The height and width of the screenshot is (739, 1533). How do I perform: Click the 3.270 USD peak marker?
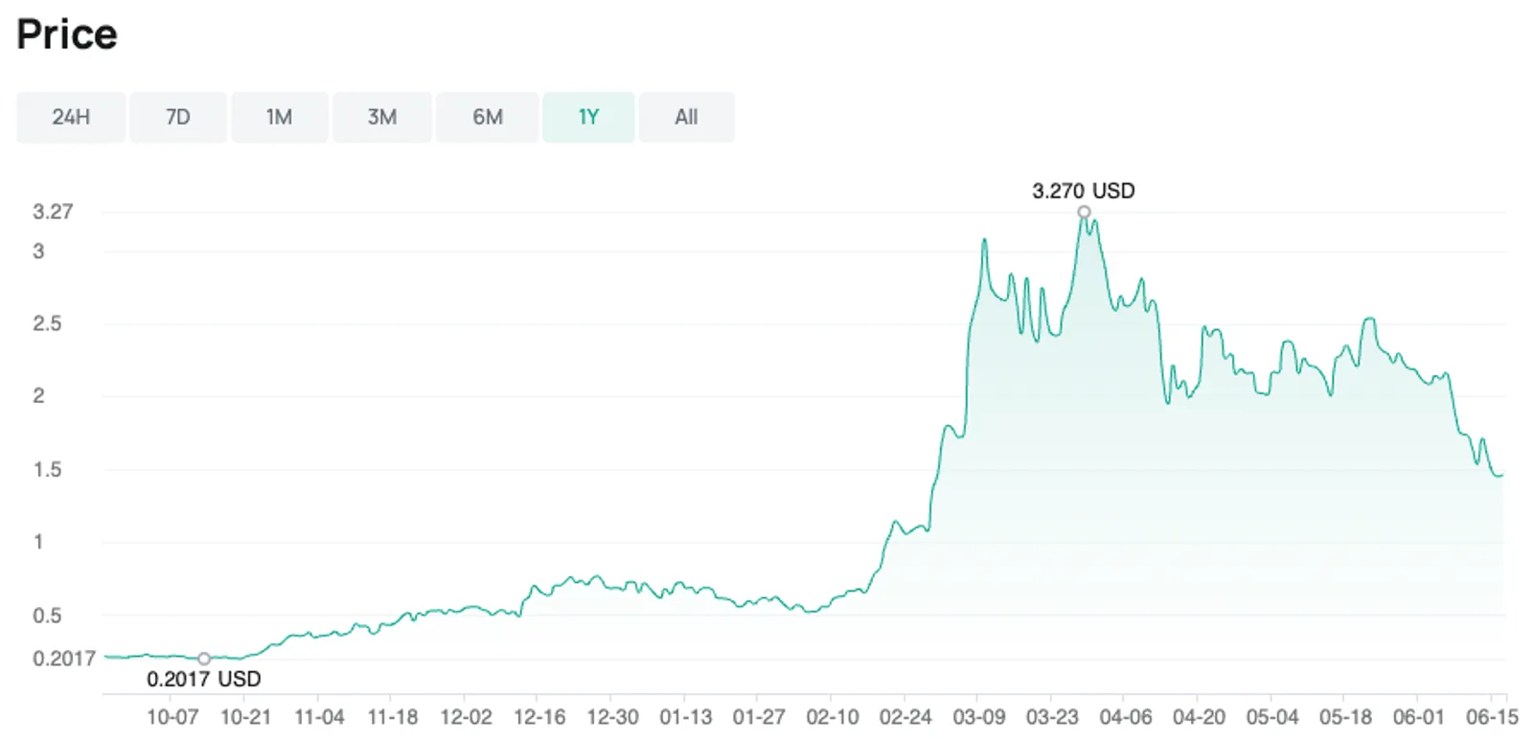(x=1084, y=212)
